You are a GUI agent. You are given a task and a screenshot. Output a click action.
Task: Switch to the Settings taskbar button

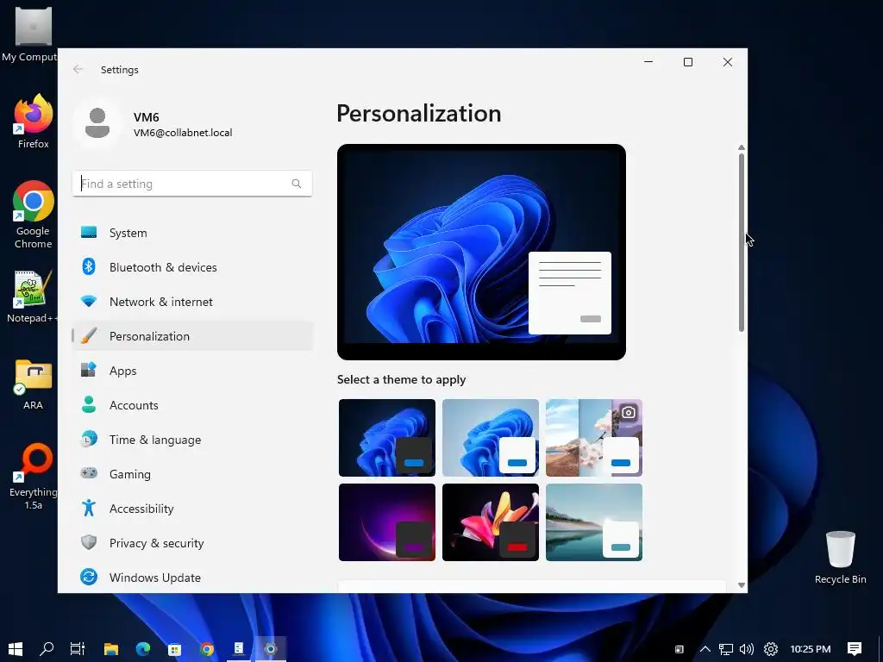coord(271,649)
